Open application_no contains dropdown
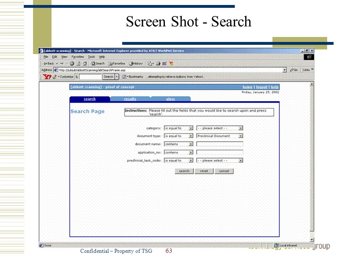The width and height of the screenshot is (341, 256). pyautogui.click(x=179, y=153)
